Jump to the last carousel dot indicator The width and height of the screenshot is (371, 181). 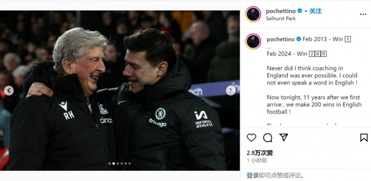130,164
